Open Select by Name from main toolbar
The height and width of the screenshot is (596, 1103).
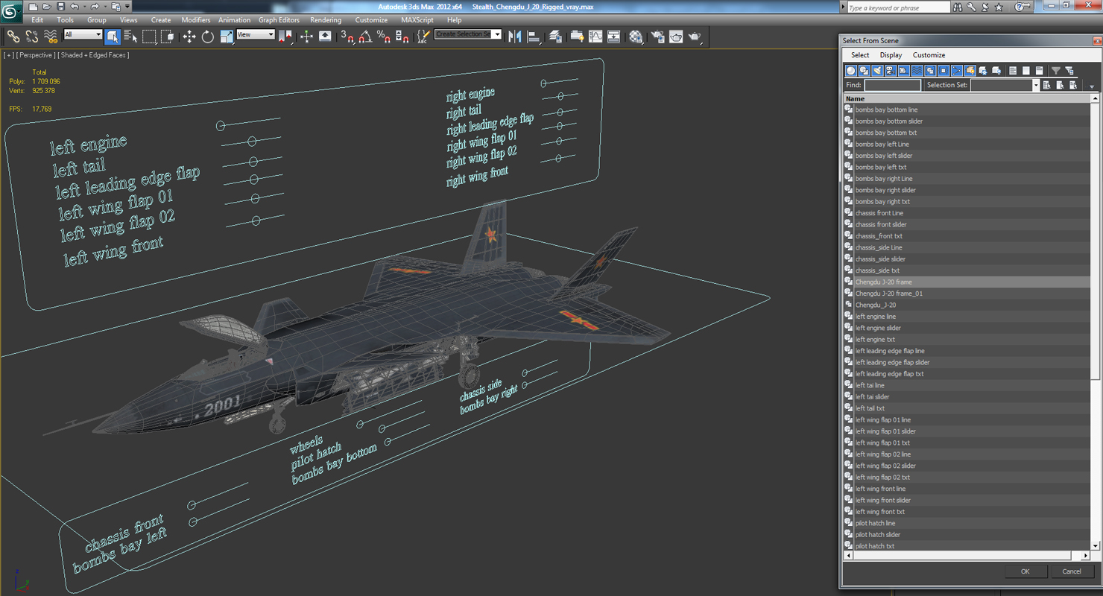pos(130,36)
